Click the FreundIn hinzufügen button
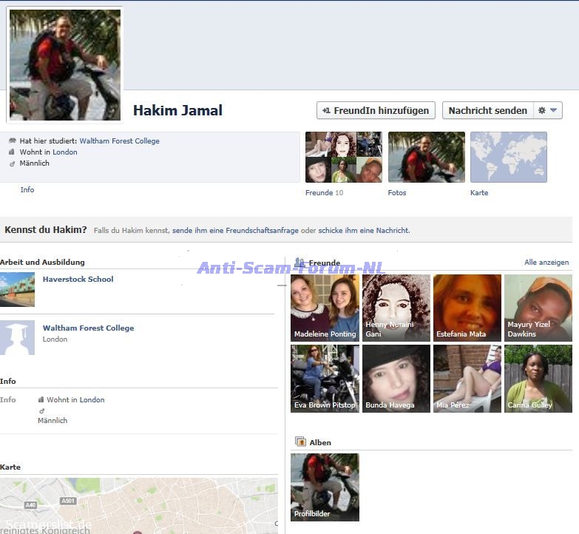 [x=376, y=110]
